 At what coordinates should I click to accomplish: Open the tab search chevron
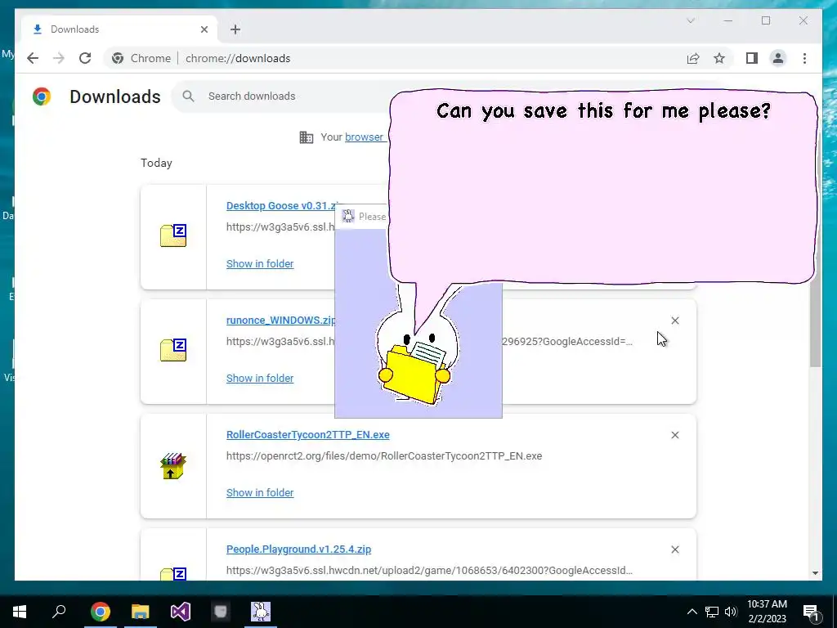691,20
